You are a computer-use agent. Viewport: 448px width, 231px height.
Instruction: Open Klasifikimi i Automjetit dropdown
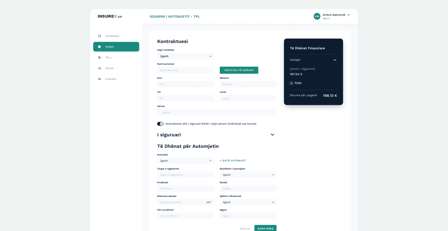248,175
